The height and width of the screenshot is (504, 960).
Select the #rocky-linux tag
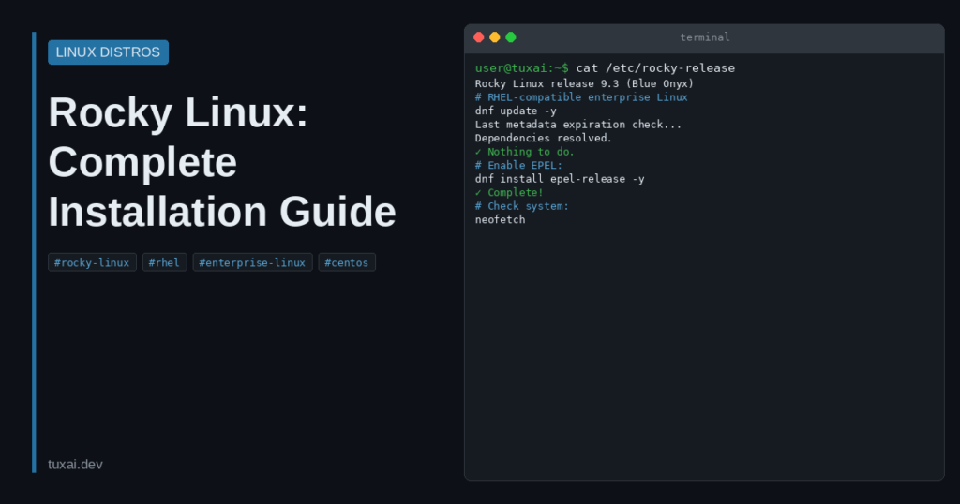[92, 262]
